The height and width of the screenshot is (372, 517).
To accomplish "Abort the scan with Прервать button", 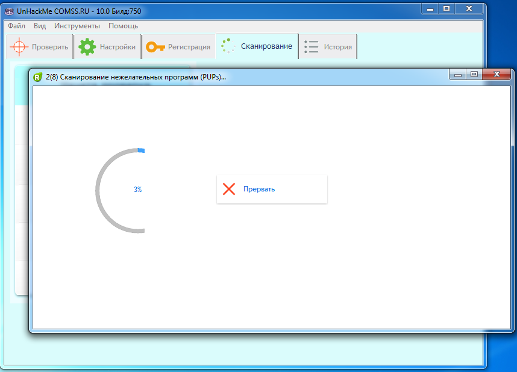I will tap(272, 189).
